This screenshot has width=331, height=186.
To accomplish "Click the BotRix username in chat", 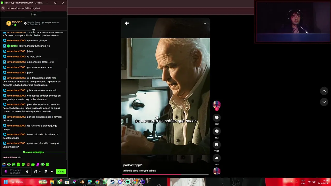I will click(x=14, y=46).
